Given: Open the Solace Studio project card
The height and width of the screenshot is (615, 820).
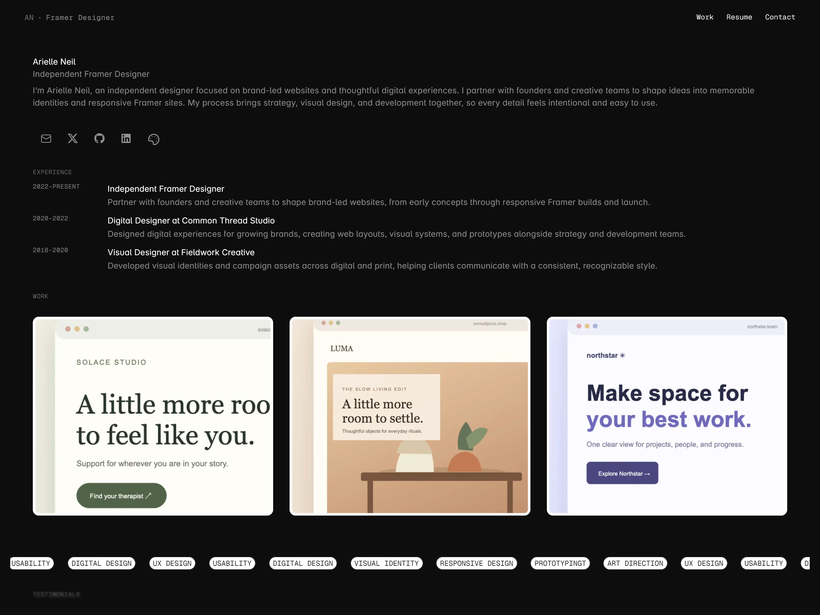Looking at the screenshot, I should click(x=153, y=416).
